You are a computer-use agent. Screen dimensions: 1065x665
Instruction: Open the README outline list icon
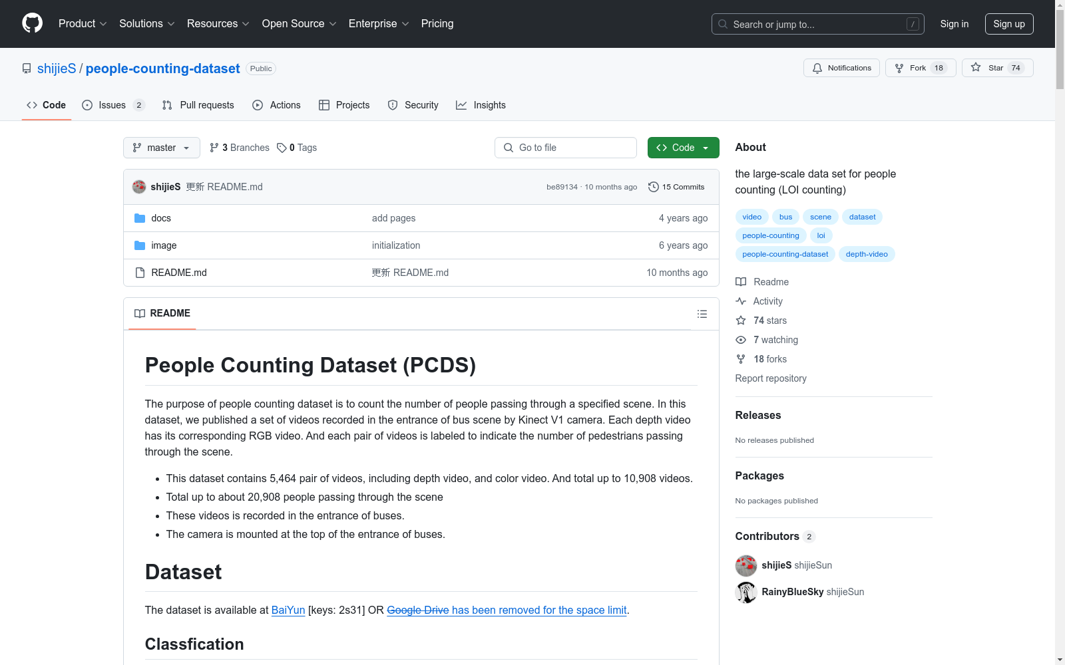(x=702, y=314)
